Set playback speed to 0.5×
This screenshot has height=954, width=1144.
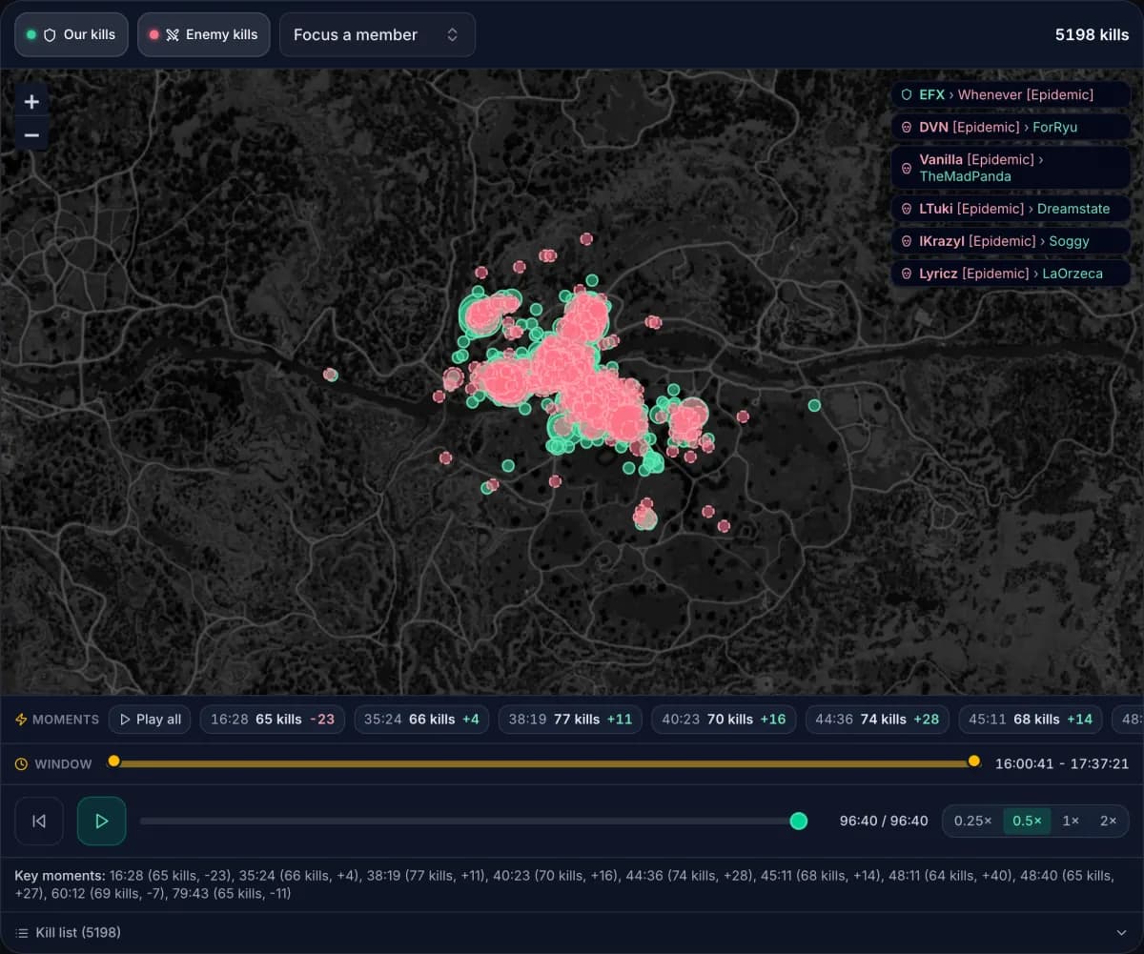click(x=1027, y=821)
